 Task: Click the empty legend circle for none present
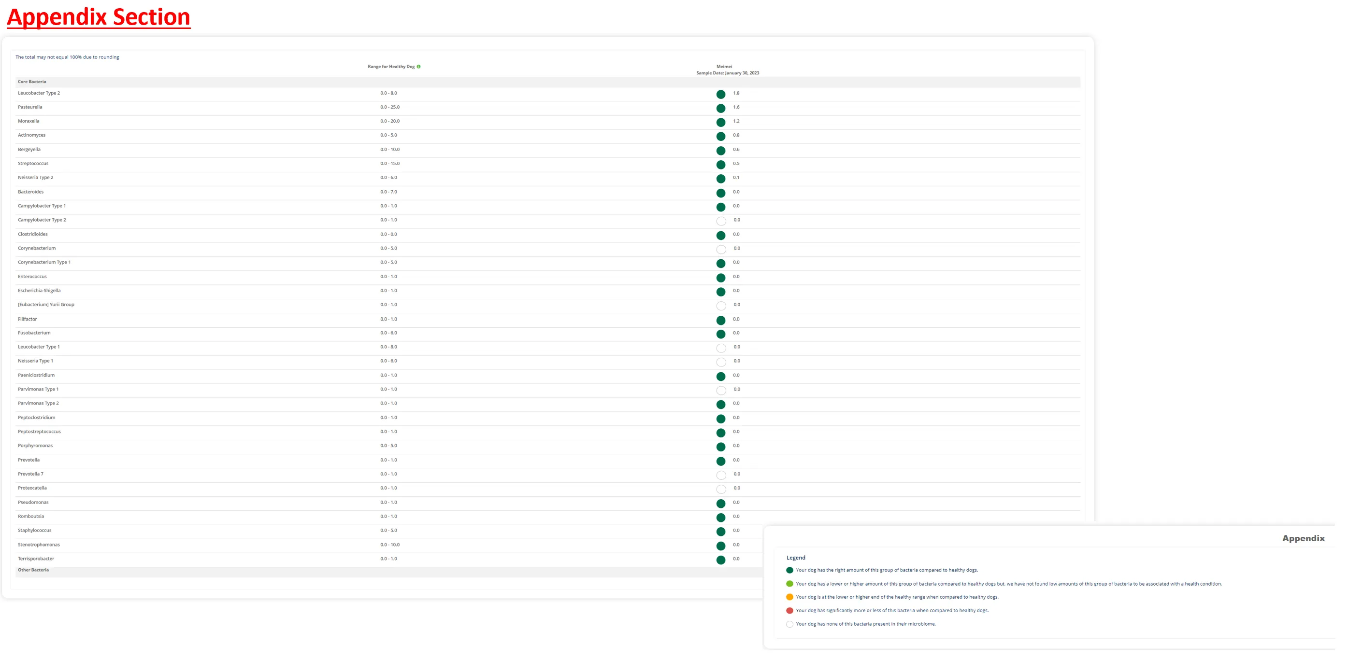point(789,624)
